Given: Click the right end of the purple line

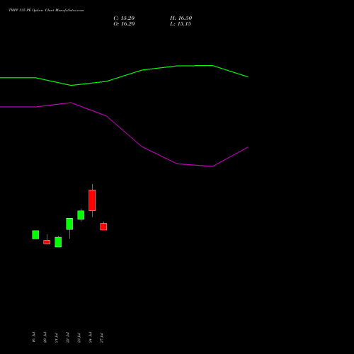Looking at the screenshot, I should (248, 147).
